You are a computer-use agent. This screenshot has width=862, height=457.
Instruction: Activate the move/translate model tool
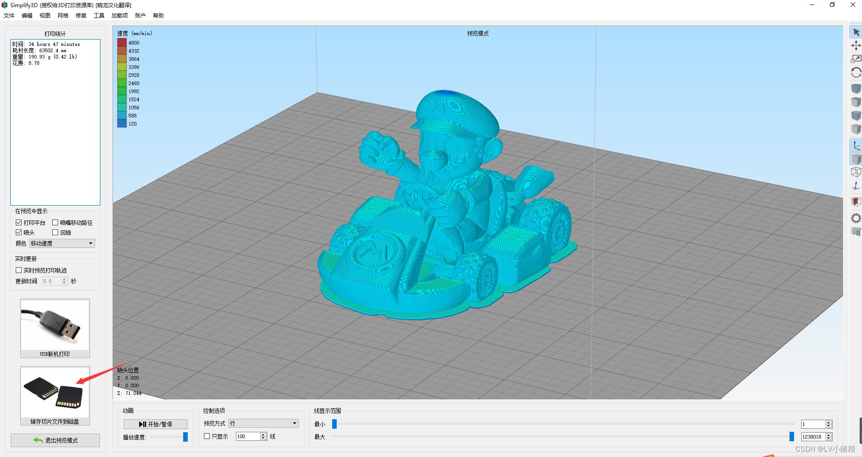(x=856, y=45)
